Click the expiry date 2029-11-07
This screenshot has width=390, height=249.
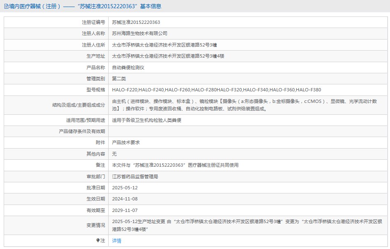coord(125,210)
